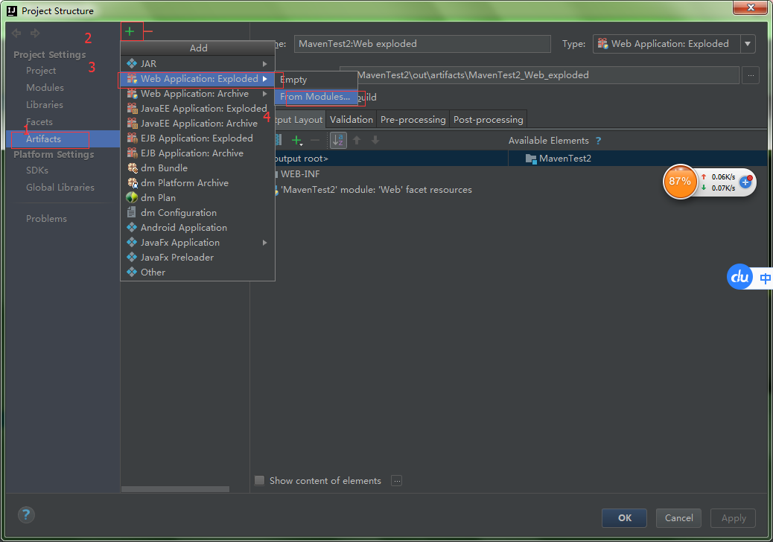773x542 pixels.
Task: Click the dm Configuration document icon
Action: (x=132, y=212)
